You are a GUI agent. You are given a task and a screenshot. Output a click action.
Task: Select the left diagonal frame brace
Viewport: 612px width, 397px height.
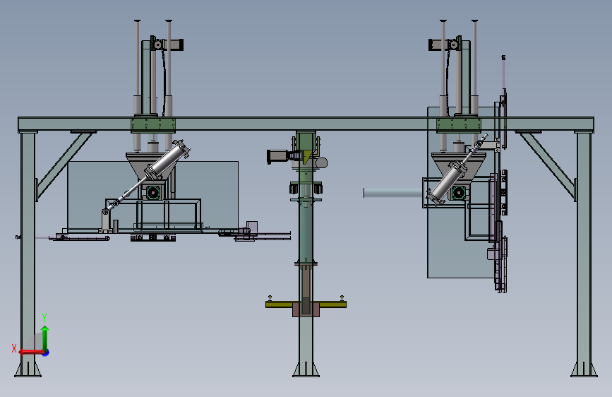coord(65,165)
